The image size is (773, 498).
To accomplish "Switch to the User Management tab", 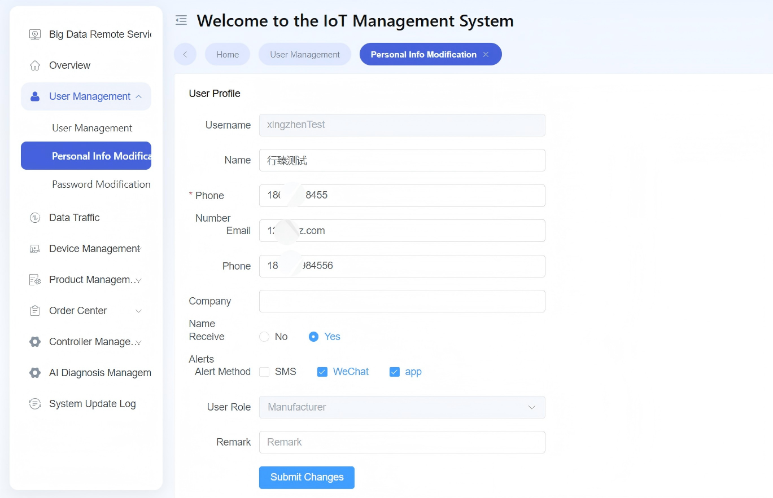I will [x=305, y=54].
